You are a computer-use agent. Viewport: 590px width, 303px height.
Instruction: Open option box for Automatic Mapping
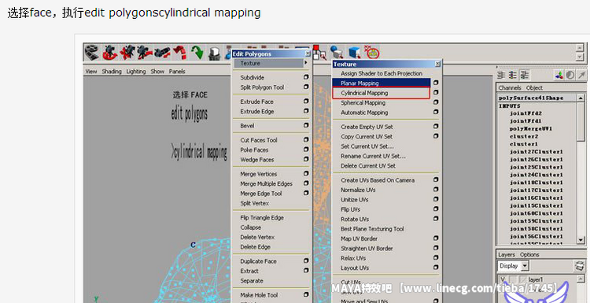436,112
